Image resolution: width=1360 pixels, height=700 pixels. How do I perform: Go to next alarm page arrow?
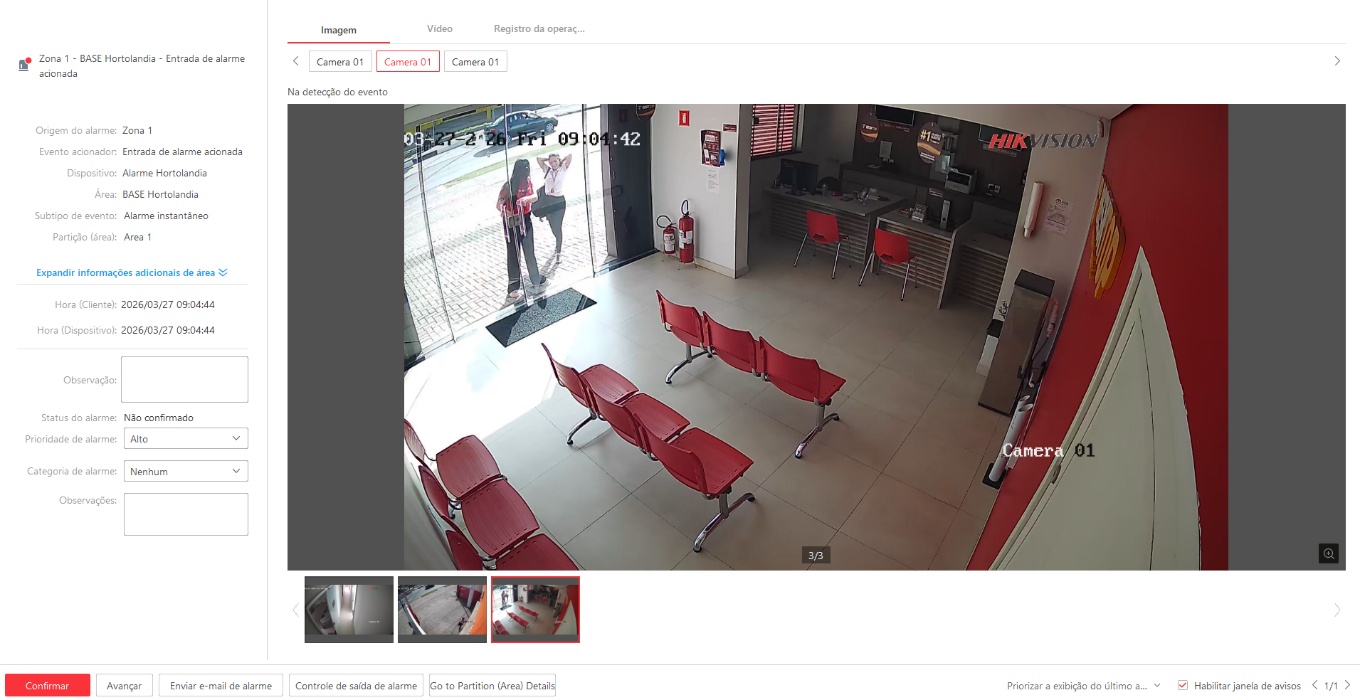point(1347,685)
